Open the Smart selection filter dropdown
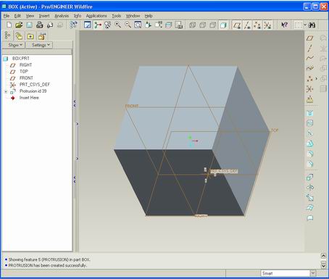 [x=313, y=273]
